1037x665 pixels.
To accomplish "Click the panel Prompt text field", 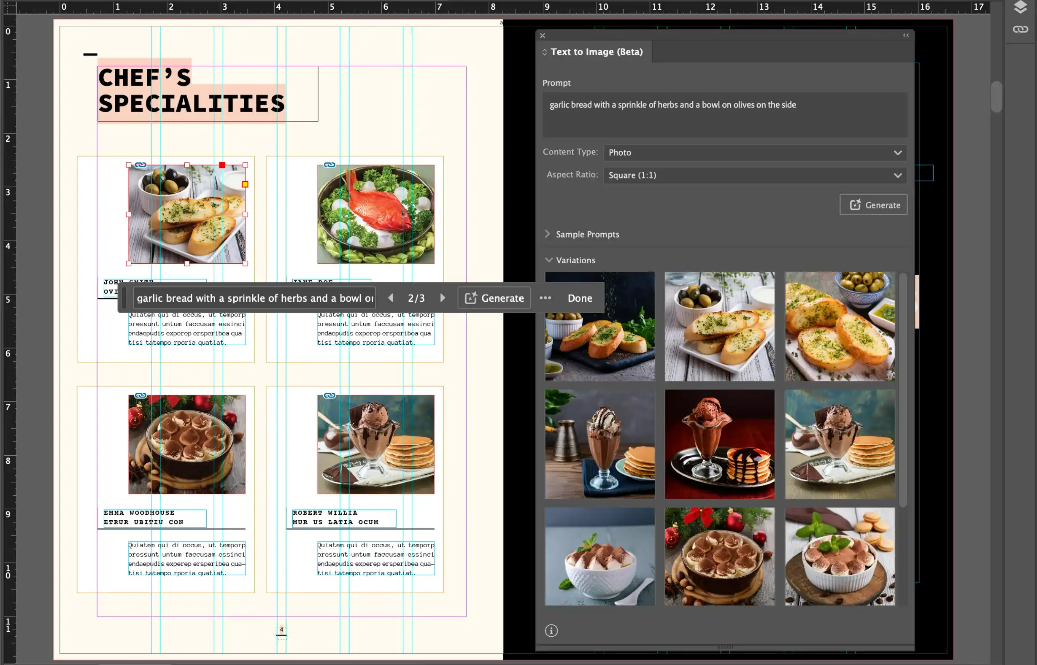I will pos(725,114).
